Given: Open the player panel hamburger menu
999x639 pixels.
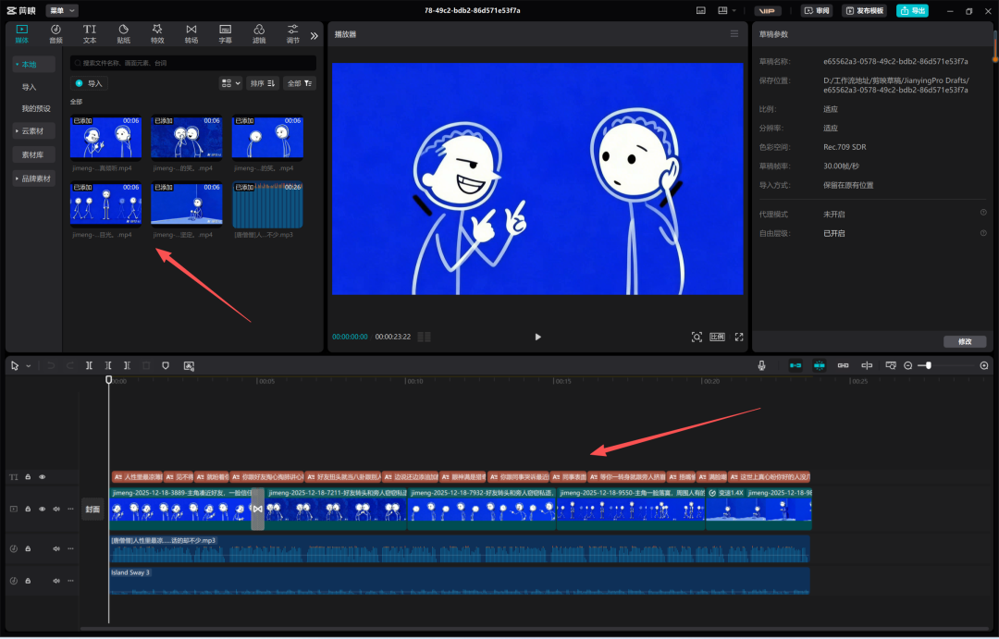Looking at the screenshot, I should (x=734, y=34).
